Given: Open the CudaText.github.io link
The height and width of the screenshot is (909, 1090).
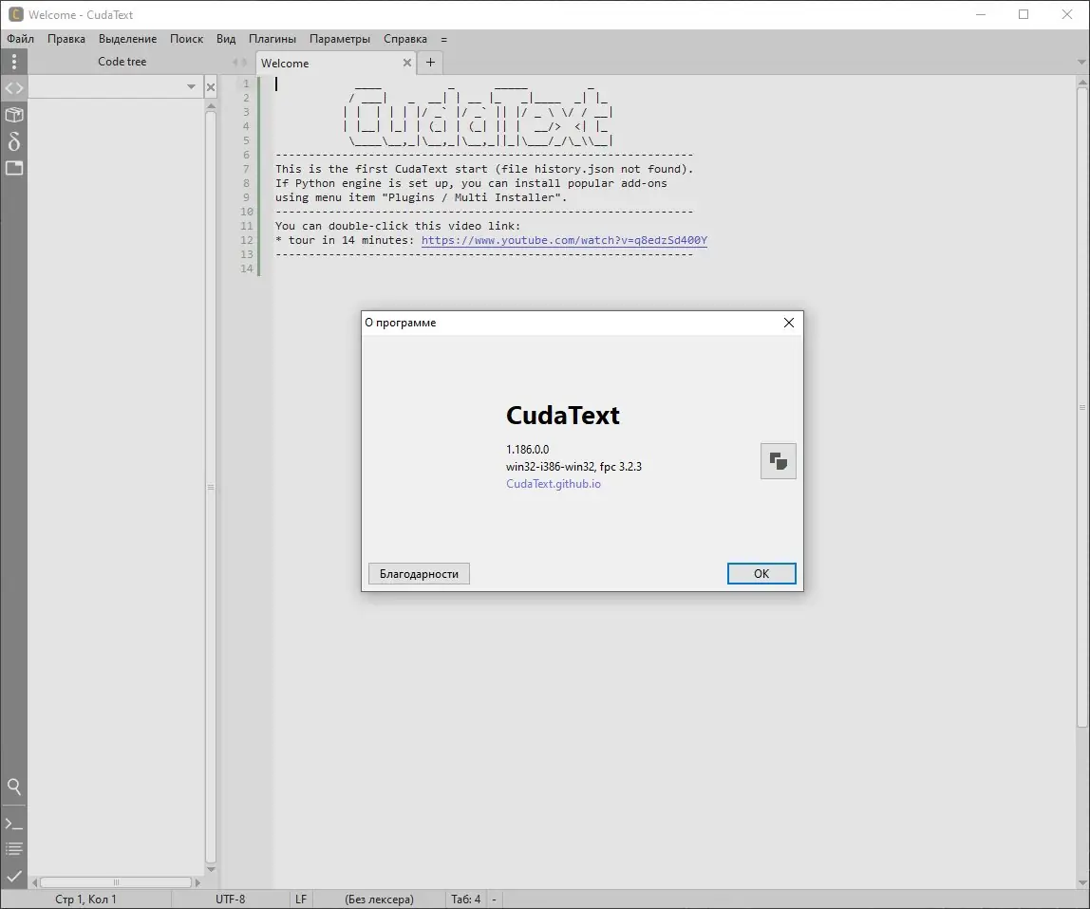Looking at the screenshot, I should 554,484.
